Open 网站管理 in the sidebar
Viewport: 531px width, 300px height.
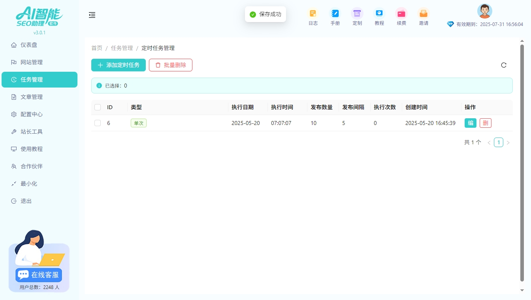(x=32, y=62)
